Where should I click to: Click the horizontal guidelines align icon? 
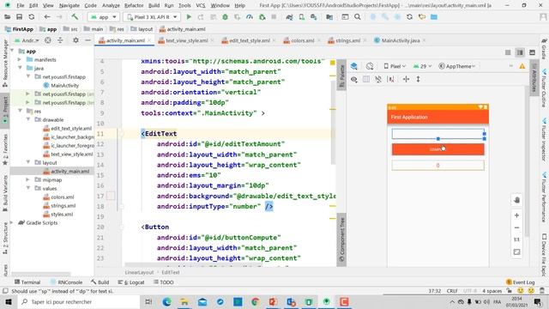406,80
